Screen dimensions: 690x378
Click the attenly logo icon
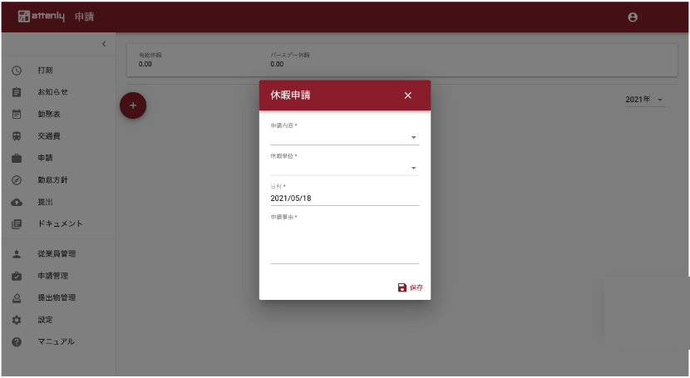point(24,17)
